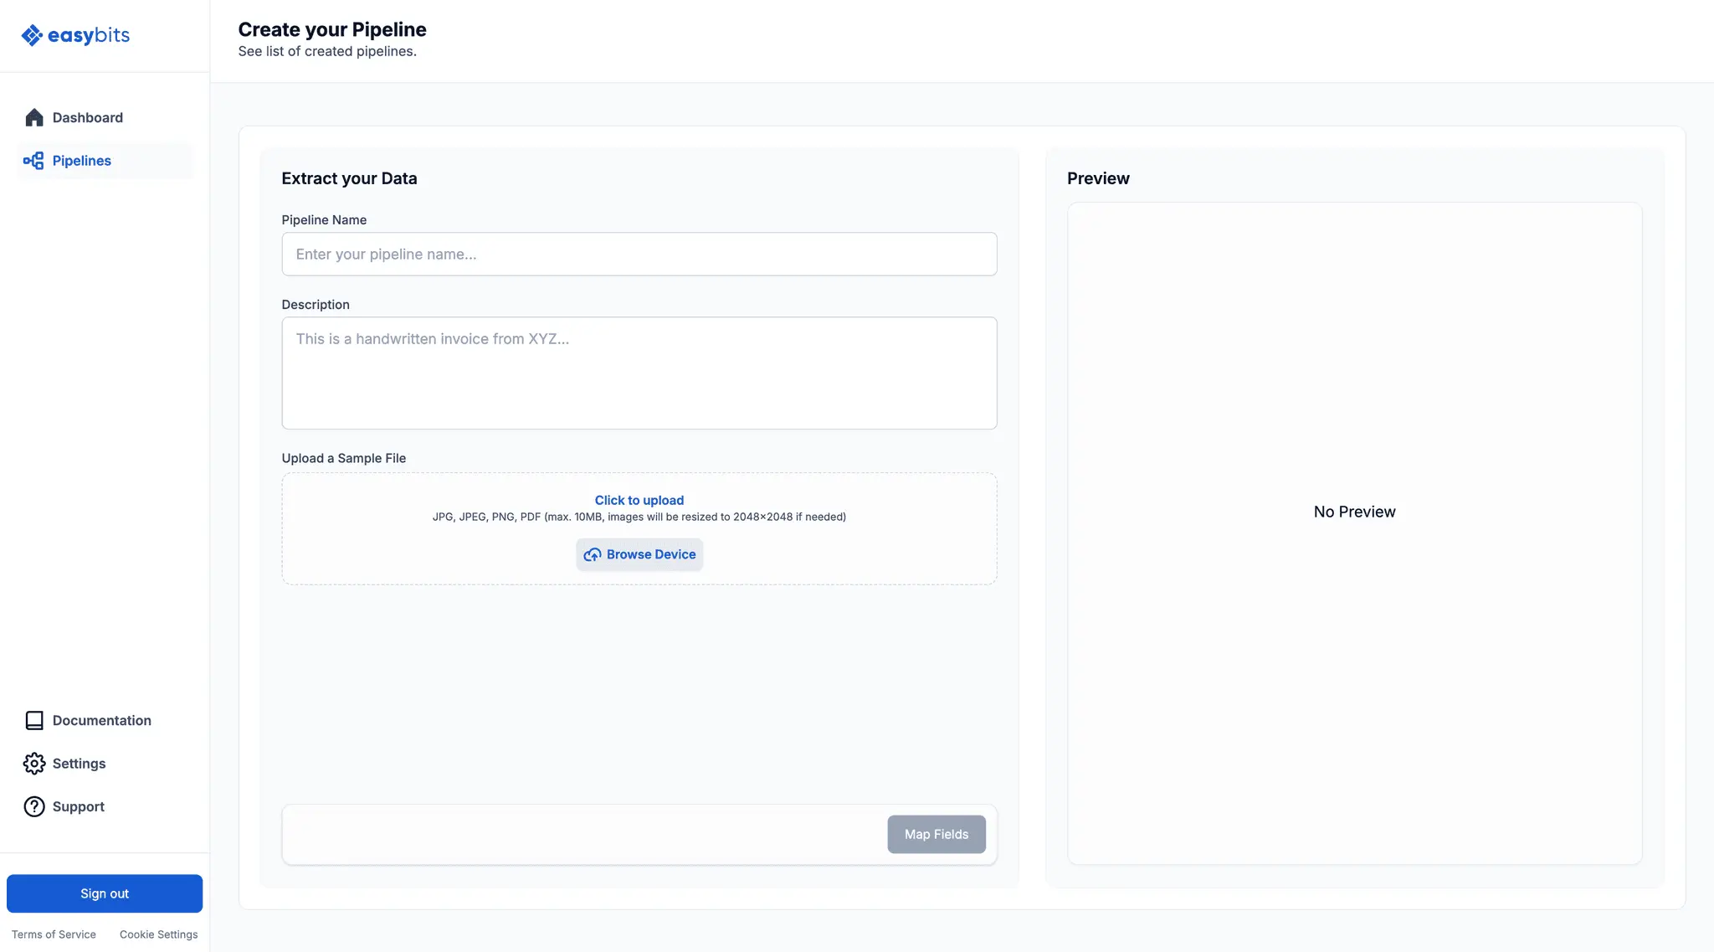The image size is (1714, 952).
Task: Open the Terms of Service link
Action: (54, 934)
